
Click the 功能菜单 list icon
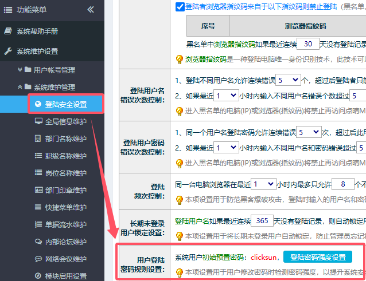[8, 10]
